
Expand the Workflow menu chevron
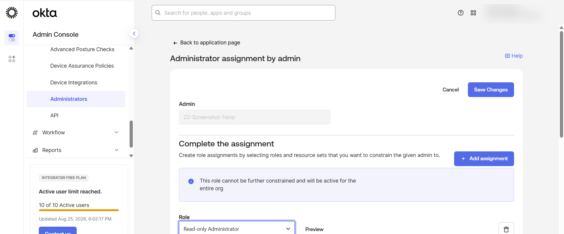point(116,132)
